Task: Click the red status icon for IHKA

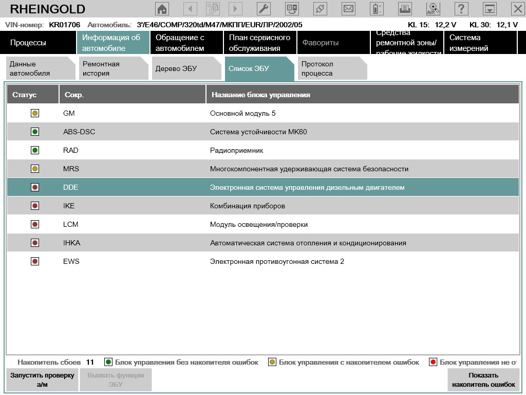Action: [35, 243]
